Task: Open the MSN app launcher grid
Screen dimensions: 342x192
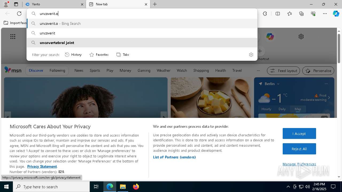Action: (13, 37)
